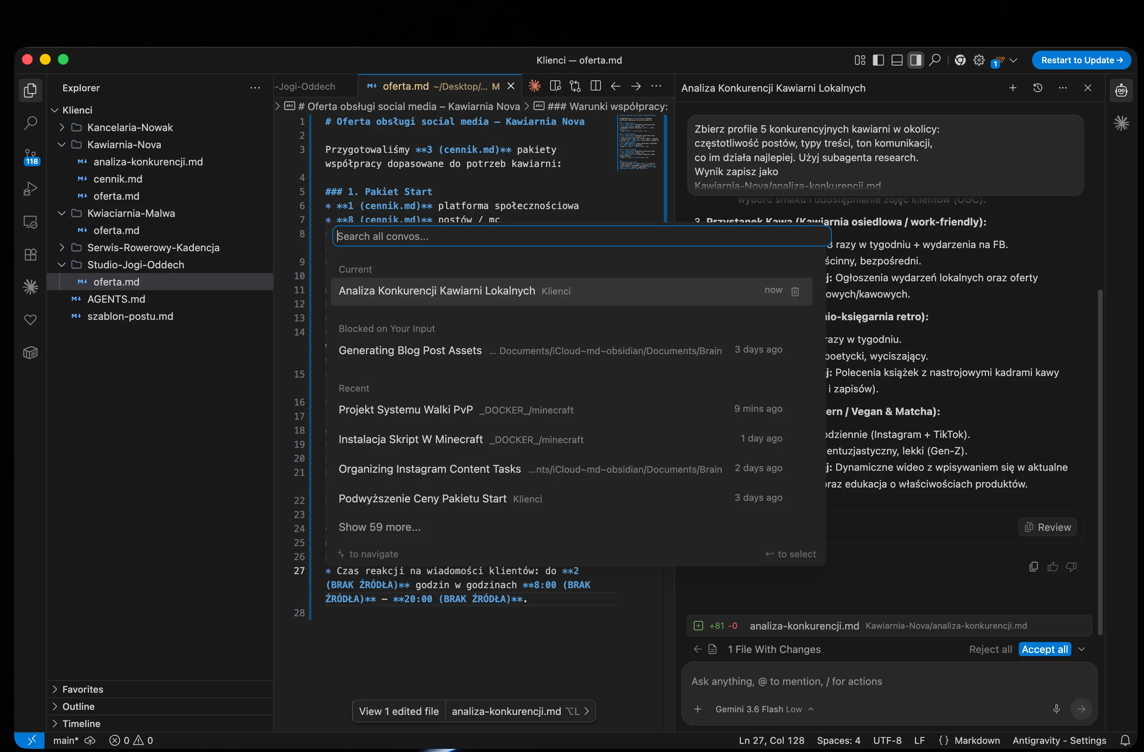Image resolution: width=1144 pixels, height=752 pixels.
Task: Expand the Outline section
Action: pyautogui.click(x=160, y=707)
